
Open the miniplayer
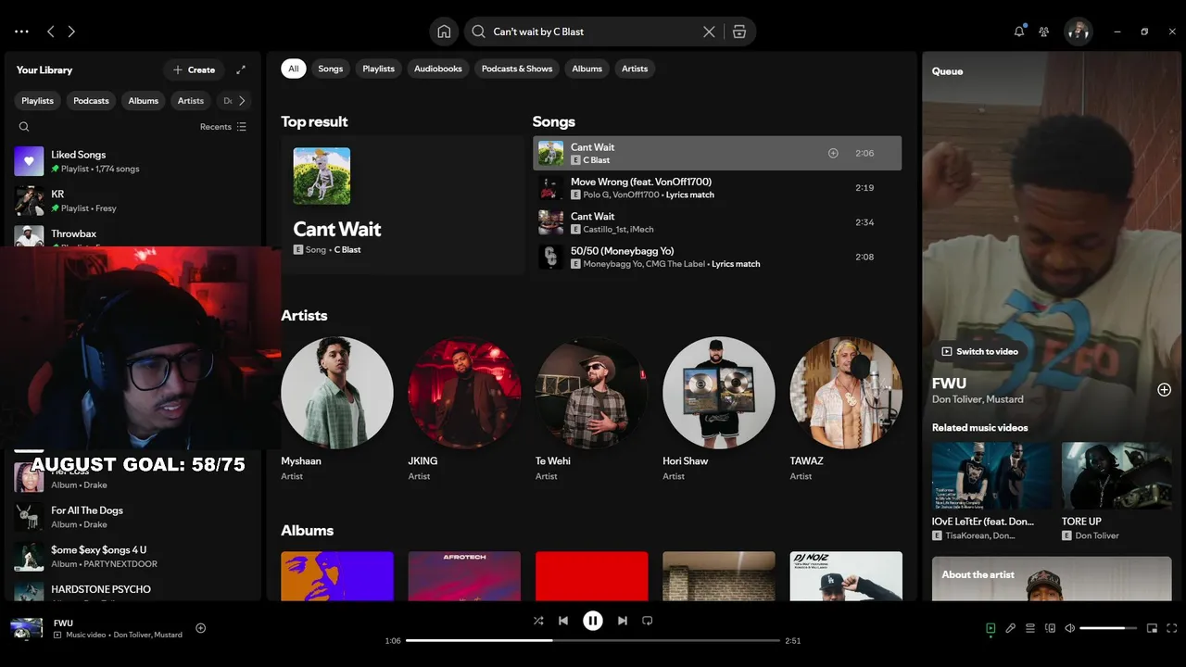coord(1152,628)
